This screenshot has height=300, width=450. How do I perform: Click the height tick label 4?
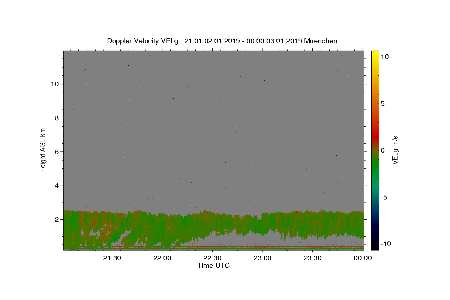tap(57, 186)
